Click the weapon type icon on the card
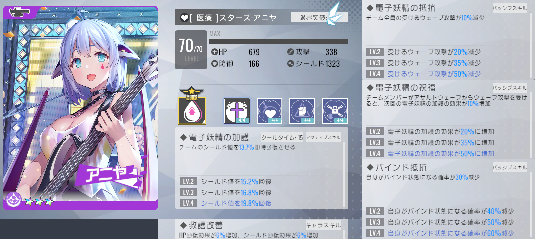 pos(19,12)
